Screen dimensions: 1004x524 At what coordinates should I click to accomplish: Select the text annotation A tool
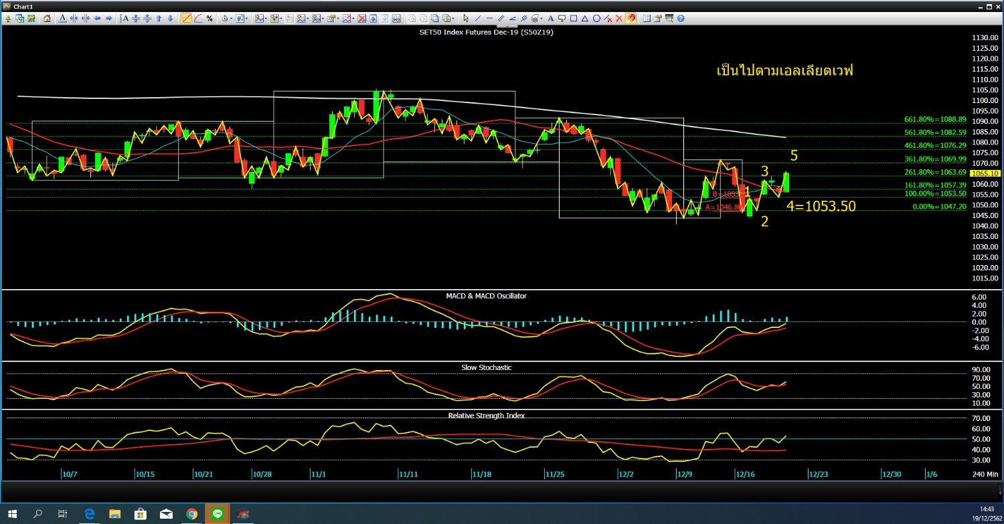(x=550, y=19)
